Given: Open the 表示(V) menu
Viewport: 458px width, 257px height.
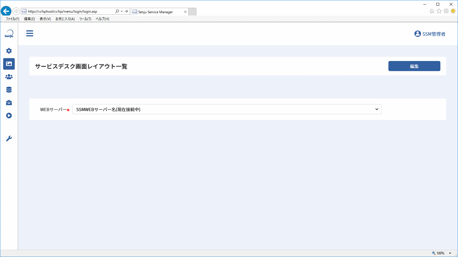Looking at the screenshot, I should [45, 19].
